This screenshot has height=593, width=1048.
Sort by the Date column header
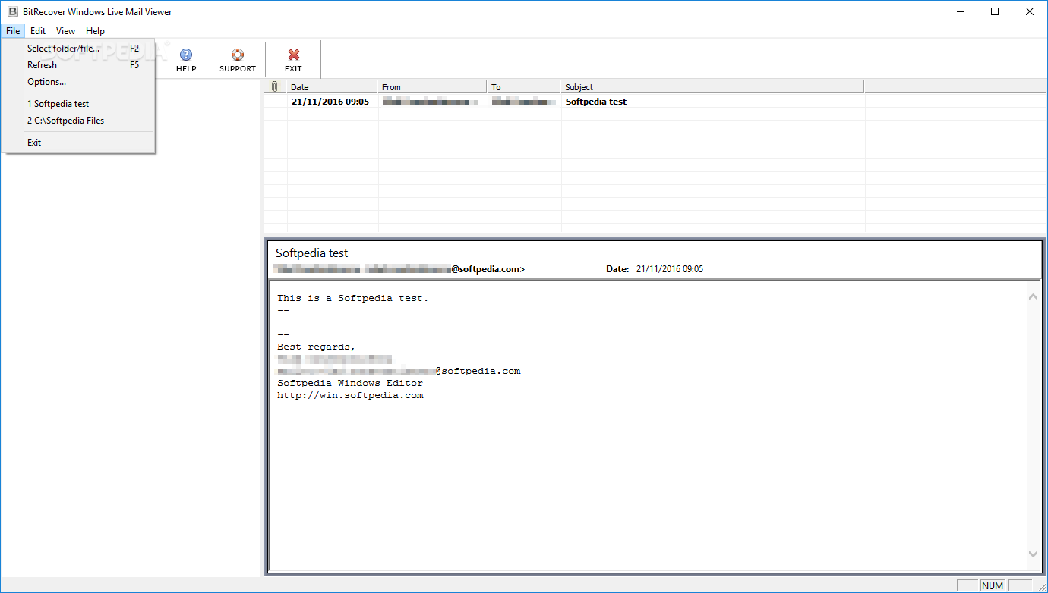click(332, 86)
